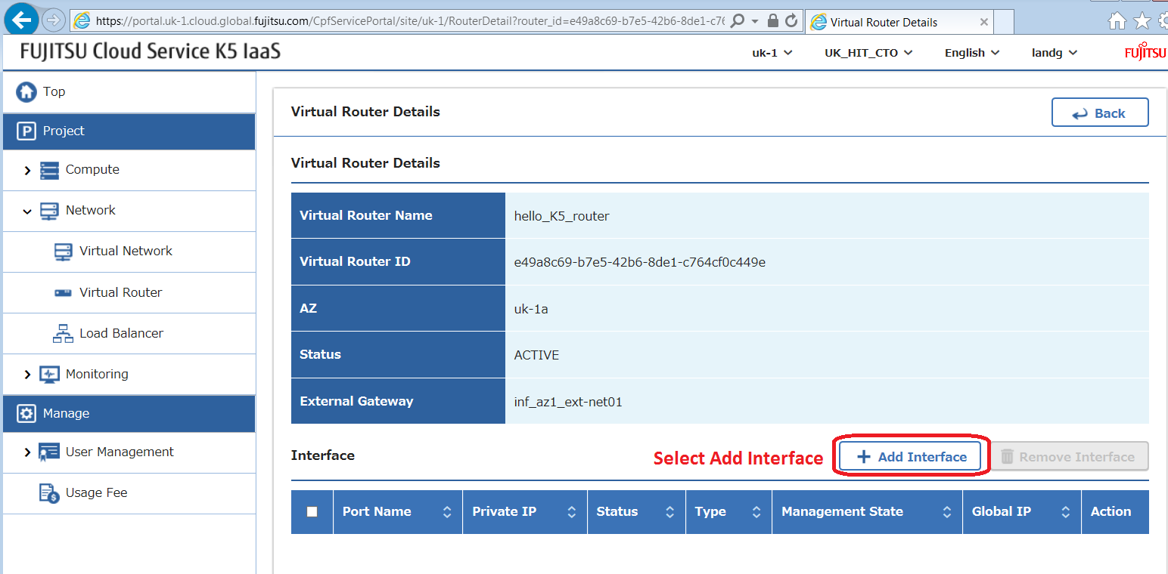The height and width of the screenshot is (574, 1168).
Task: Select the Virtual Router Details browser tab
Action: [899, 22]
